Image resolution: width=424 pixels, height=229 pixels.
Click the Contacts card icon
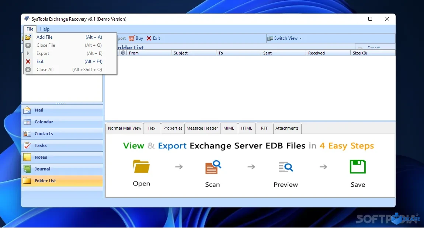click(27, 134)
